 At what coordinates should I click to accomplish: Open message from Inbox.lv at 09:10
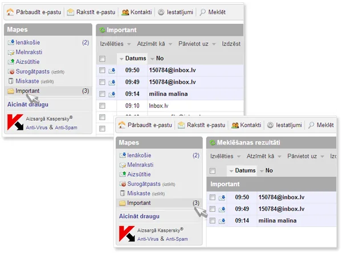[x=158, y=106]
